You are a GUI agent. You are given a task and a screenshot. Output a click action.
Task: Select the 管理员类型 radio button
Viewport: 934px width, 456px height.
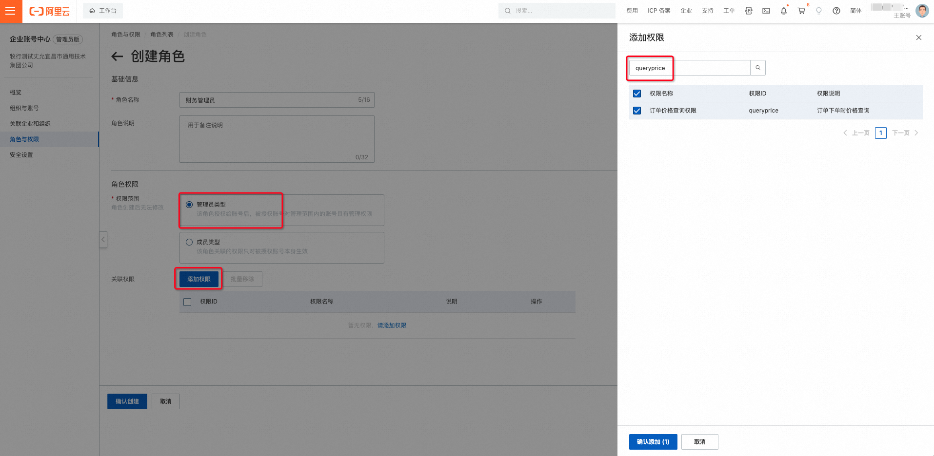(x=189, y=205)
